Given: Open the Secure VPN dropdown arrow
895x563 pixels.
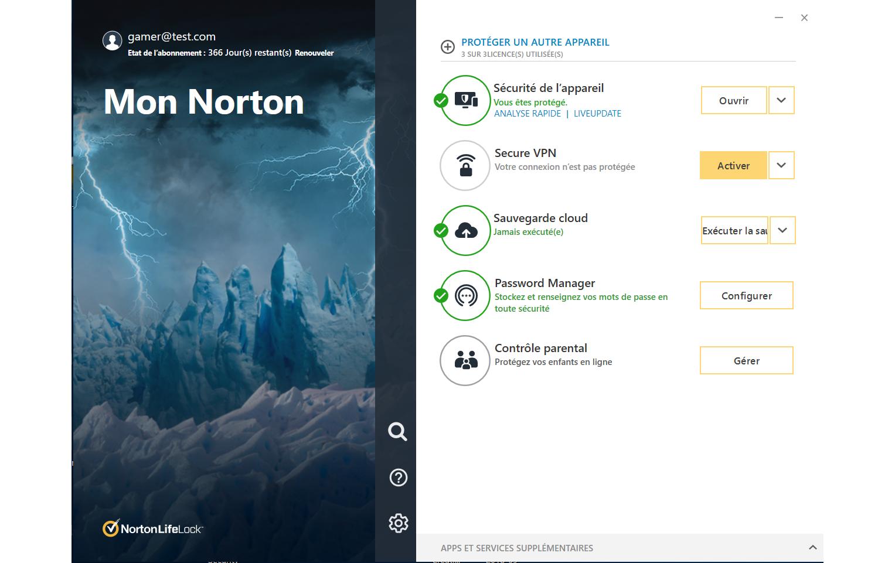Looking at the screenshot, I should (x=781, y=165).
